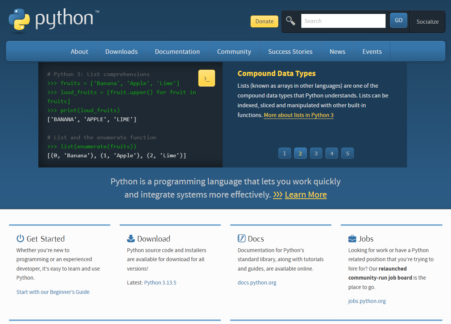
Task: Click inside the Search input field
Action: pos(343,21)
